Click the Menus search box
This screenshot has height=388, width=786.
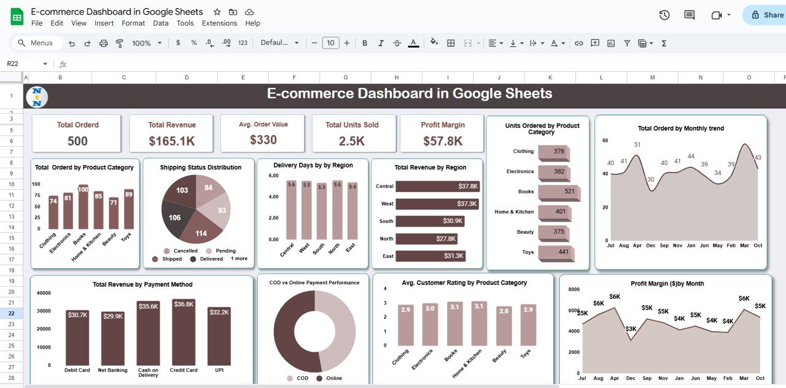coord(37,43)
